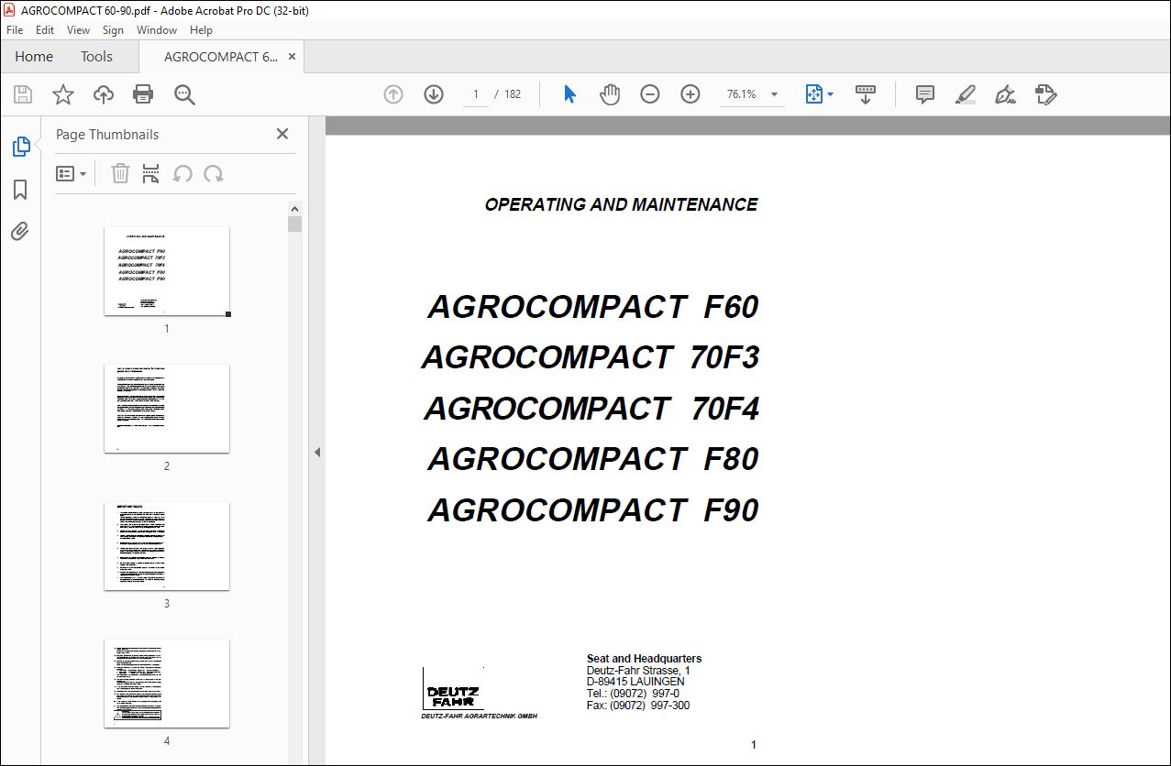The width and height of the screenshot is (1171, 766).
Task: Switch to the Home tab
Action: pos(34,57)
